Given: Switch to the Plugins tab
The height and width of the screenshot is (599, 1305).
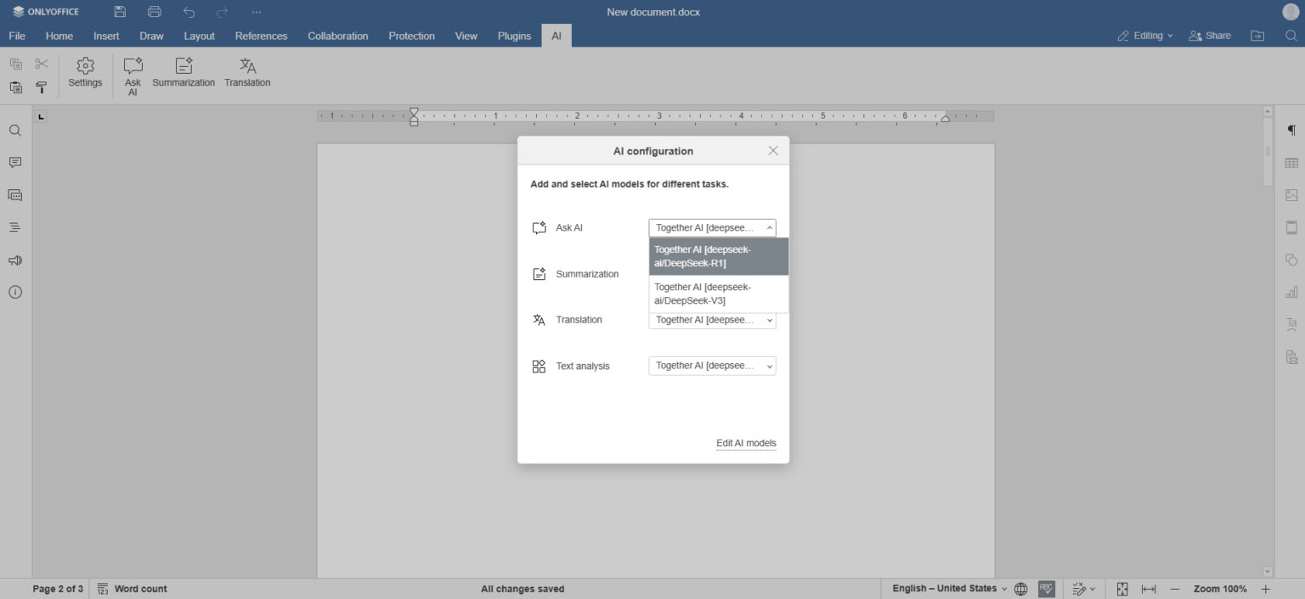Looking at the screenshot, I should click(514, 36).
